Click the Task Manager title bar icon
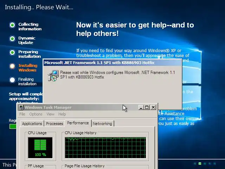Screen dimensions: 225x169 click(x=21, y=107)
